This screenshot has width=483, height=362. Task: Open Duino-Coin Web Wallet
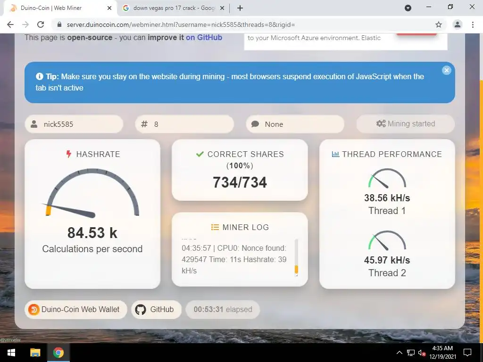point(76,309)
